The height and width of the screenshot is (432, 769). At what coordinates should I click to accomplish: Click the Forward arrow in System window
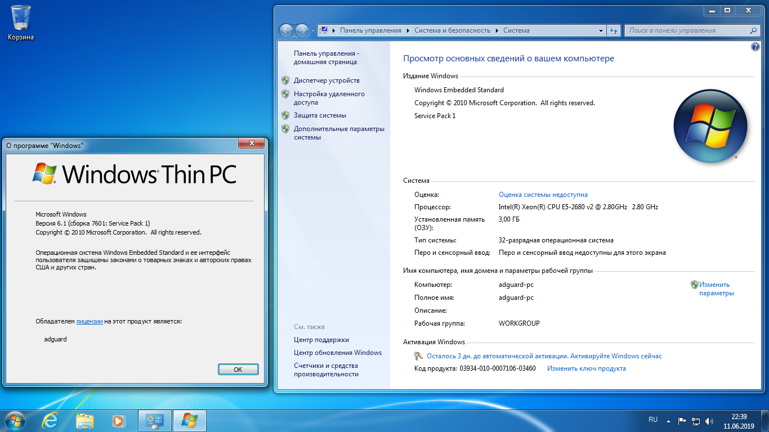(x=302, y=30)
